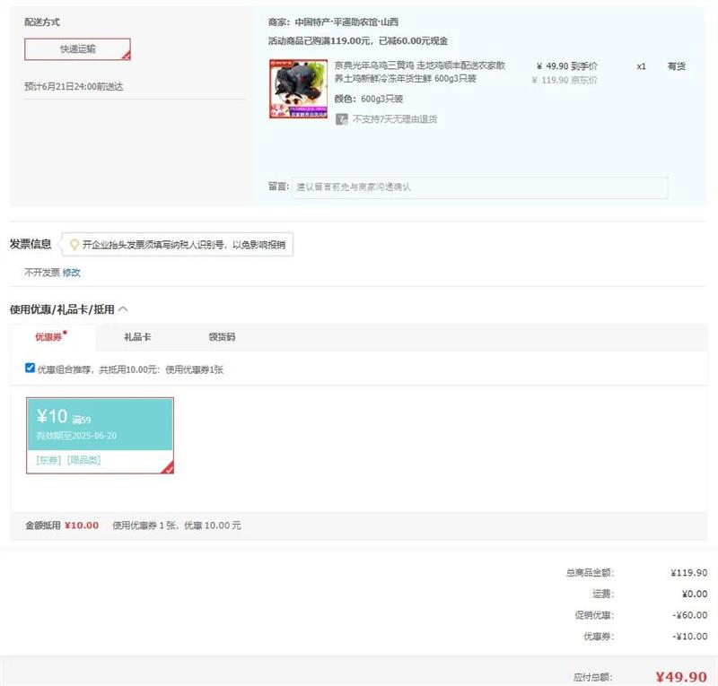Click 修改 to change invoice settings
This screenshot has height=686, width=718.
click(71, 273)
